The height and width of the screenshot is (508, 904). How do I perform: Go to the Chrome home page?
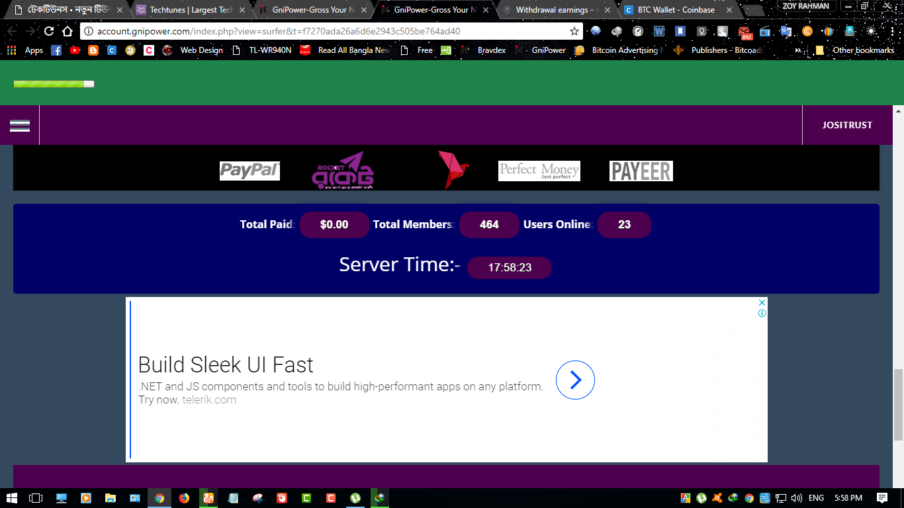tap(68, 31)
